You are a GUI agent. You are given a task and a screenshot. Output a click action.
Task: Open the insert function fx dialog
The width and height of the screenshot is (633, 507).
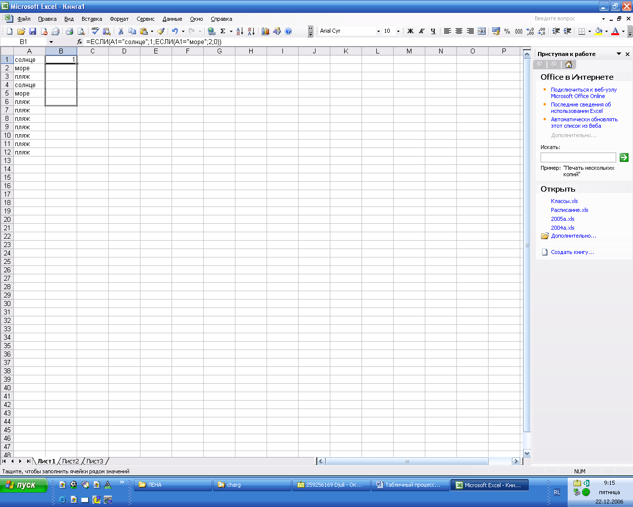click(x=80, y=42)
